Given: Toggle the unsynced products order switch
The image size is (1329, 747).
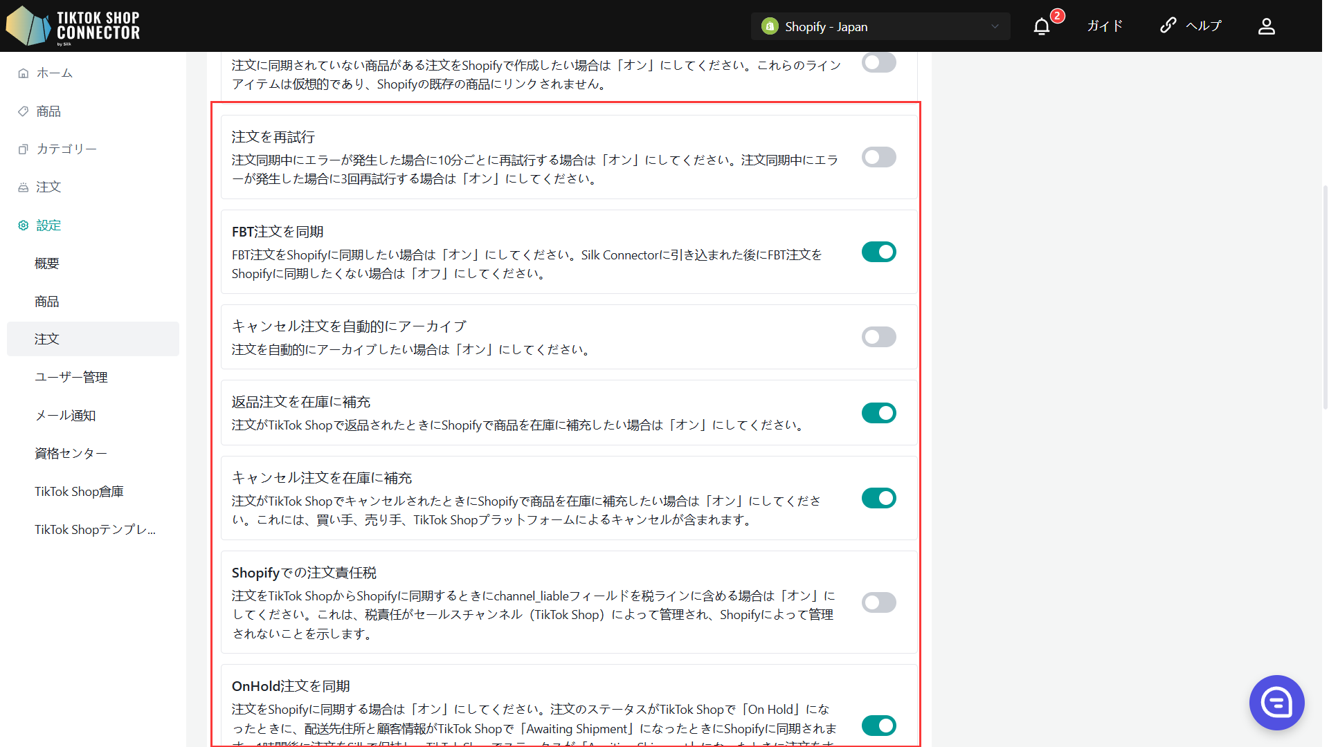Looking at the screenshot, I should coord(878,62).
